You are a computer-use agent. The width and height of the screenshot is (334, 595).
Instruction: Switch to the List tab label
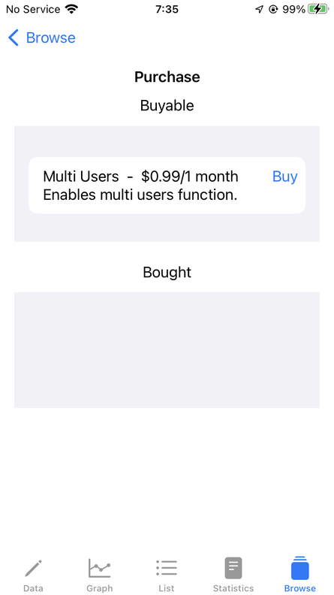point(167,588)
